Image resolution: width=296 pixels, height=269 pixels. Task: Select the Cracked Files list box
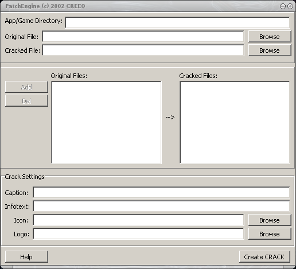[235, 122]
